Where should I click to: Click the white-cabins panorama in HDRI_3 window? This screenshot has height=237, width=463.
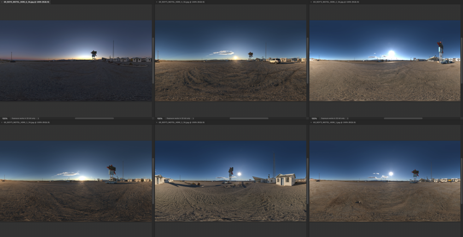[x=231, y=181]
